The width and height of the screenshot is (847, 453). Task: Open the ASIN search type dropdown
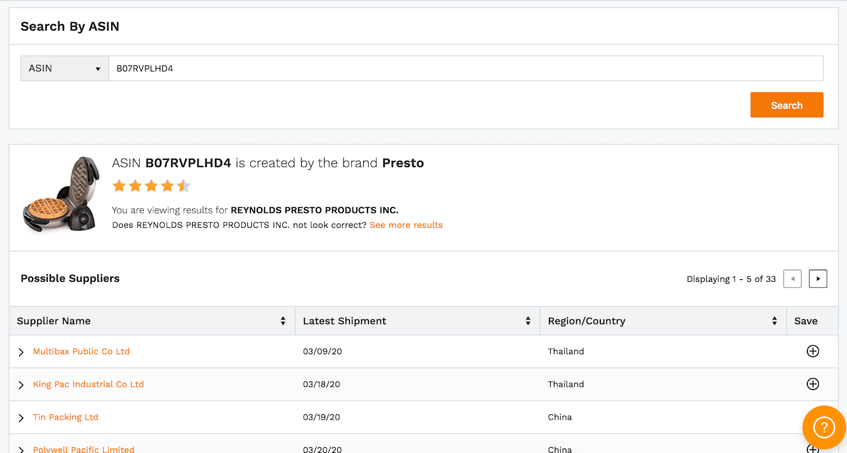pos(65,68)
